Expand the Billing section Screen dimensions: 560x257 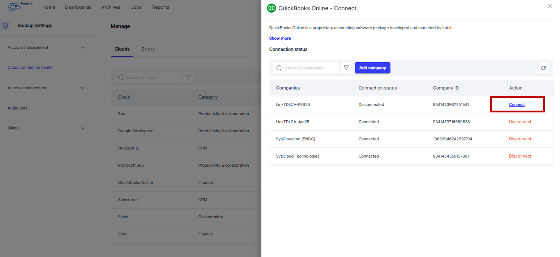pos(82,128)
